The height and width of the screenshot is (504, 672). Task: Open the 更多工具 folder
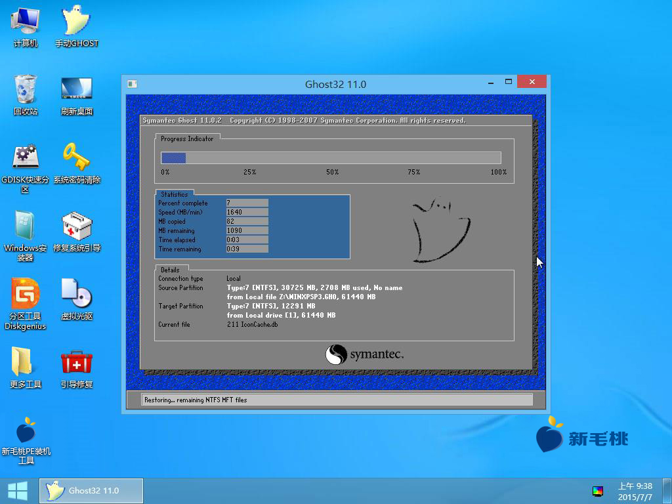(x=26, y=367)
